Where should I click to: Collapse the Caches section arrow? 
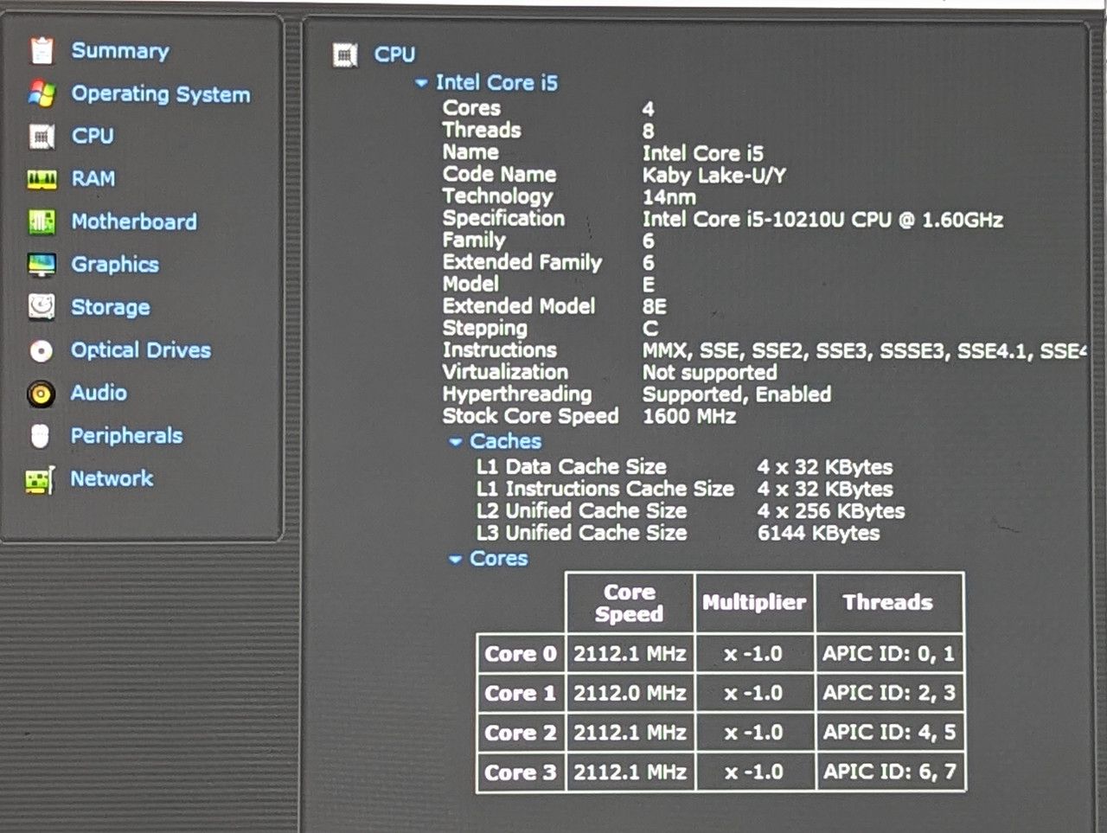point(455,442)
